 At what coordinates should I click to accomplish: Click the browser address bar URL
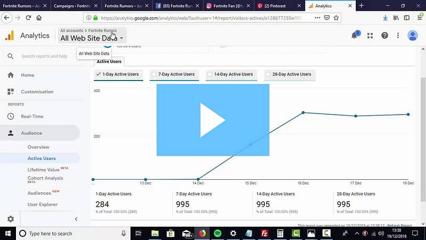pos(201,18)
